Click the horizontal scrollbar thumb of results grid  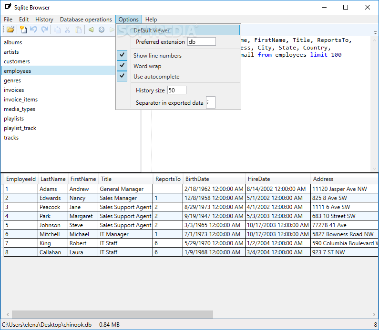[113, 314]
